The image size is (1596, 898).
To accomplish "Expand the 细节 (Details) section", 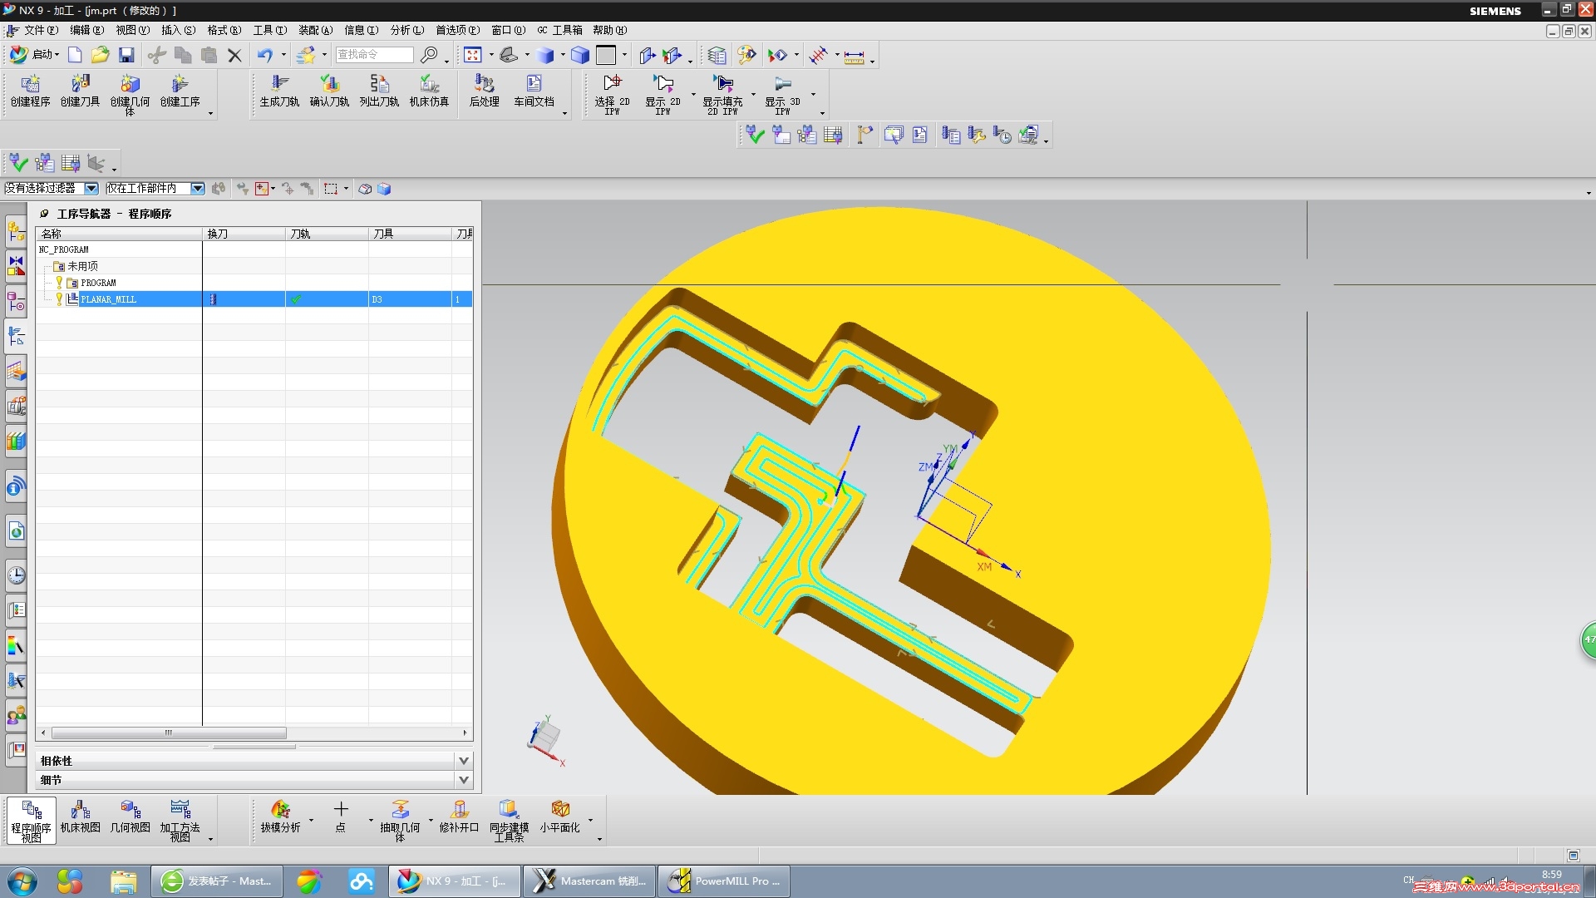I will (464, 780).
